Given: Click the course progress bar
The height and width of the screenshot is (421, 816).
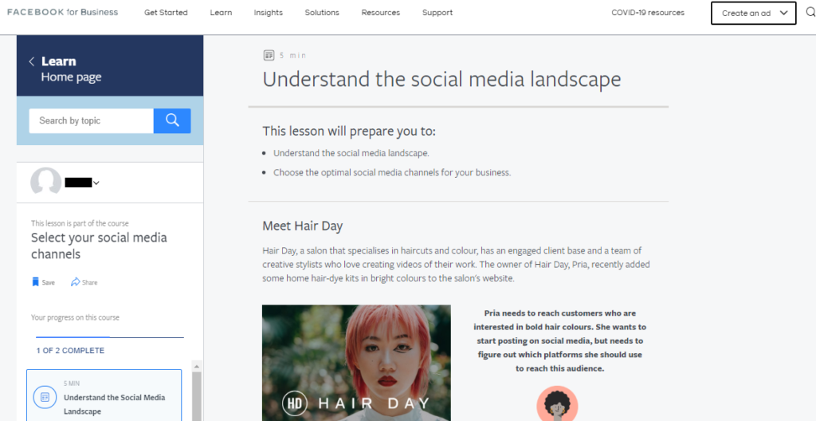Looking at the screenshot, I should [110, 337].
